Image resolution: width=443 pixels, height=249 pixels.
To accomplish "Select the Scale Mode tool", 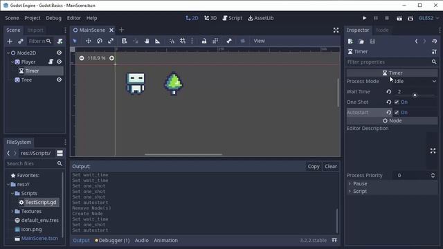I will click(x=111, y=41).
